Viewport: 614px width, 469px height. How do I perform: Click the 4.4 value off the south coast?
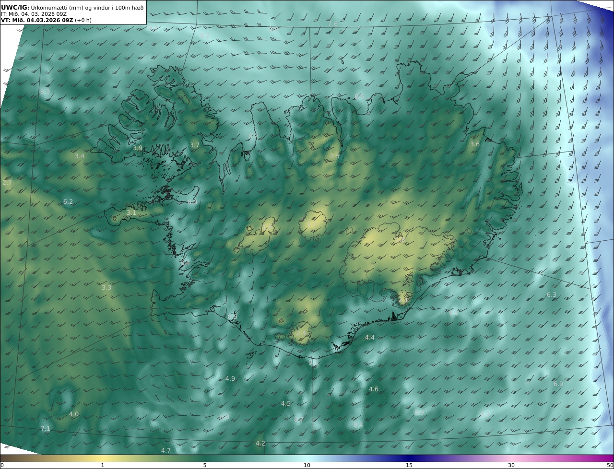pyautogui.click(x=370, y=338)
